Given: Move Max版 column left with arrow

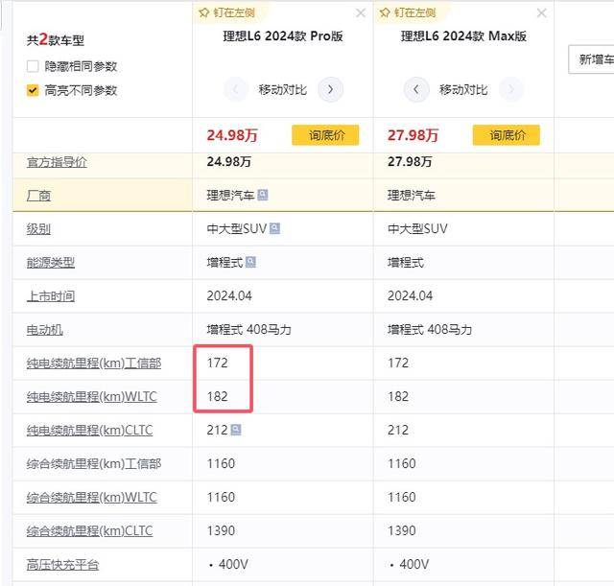Looking at the screenshot, I should pos(416,89).
